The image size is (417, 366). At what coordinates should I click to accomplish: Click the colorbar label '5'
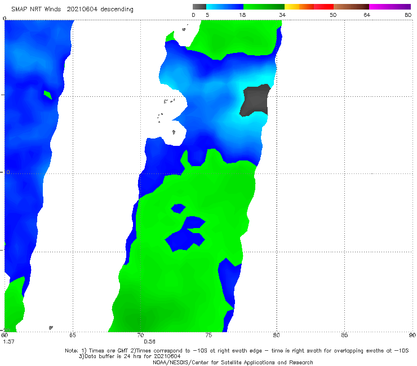[x=207, y=15]
